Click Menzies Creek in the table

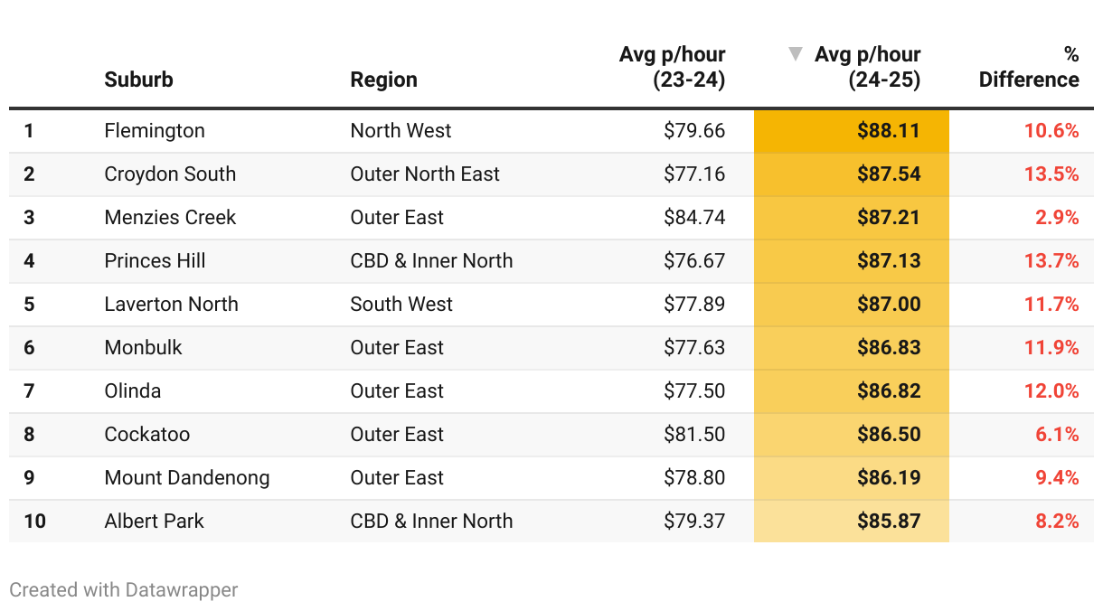pyautogui.click(x=170, y=218)
